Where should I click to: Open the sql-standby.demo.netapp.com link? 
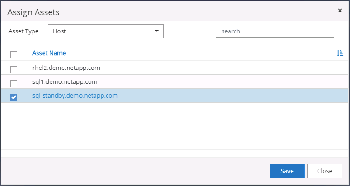[x=75, y=96]
